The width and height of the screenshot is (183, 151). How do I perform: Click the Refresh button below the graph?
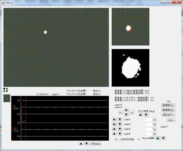[x=96, y=143]
